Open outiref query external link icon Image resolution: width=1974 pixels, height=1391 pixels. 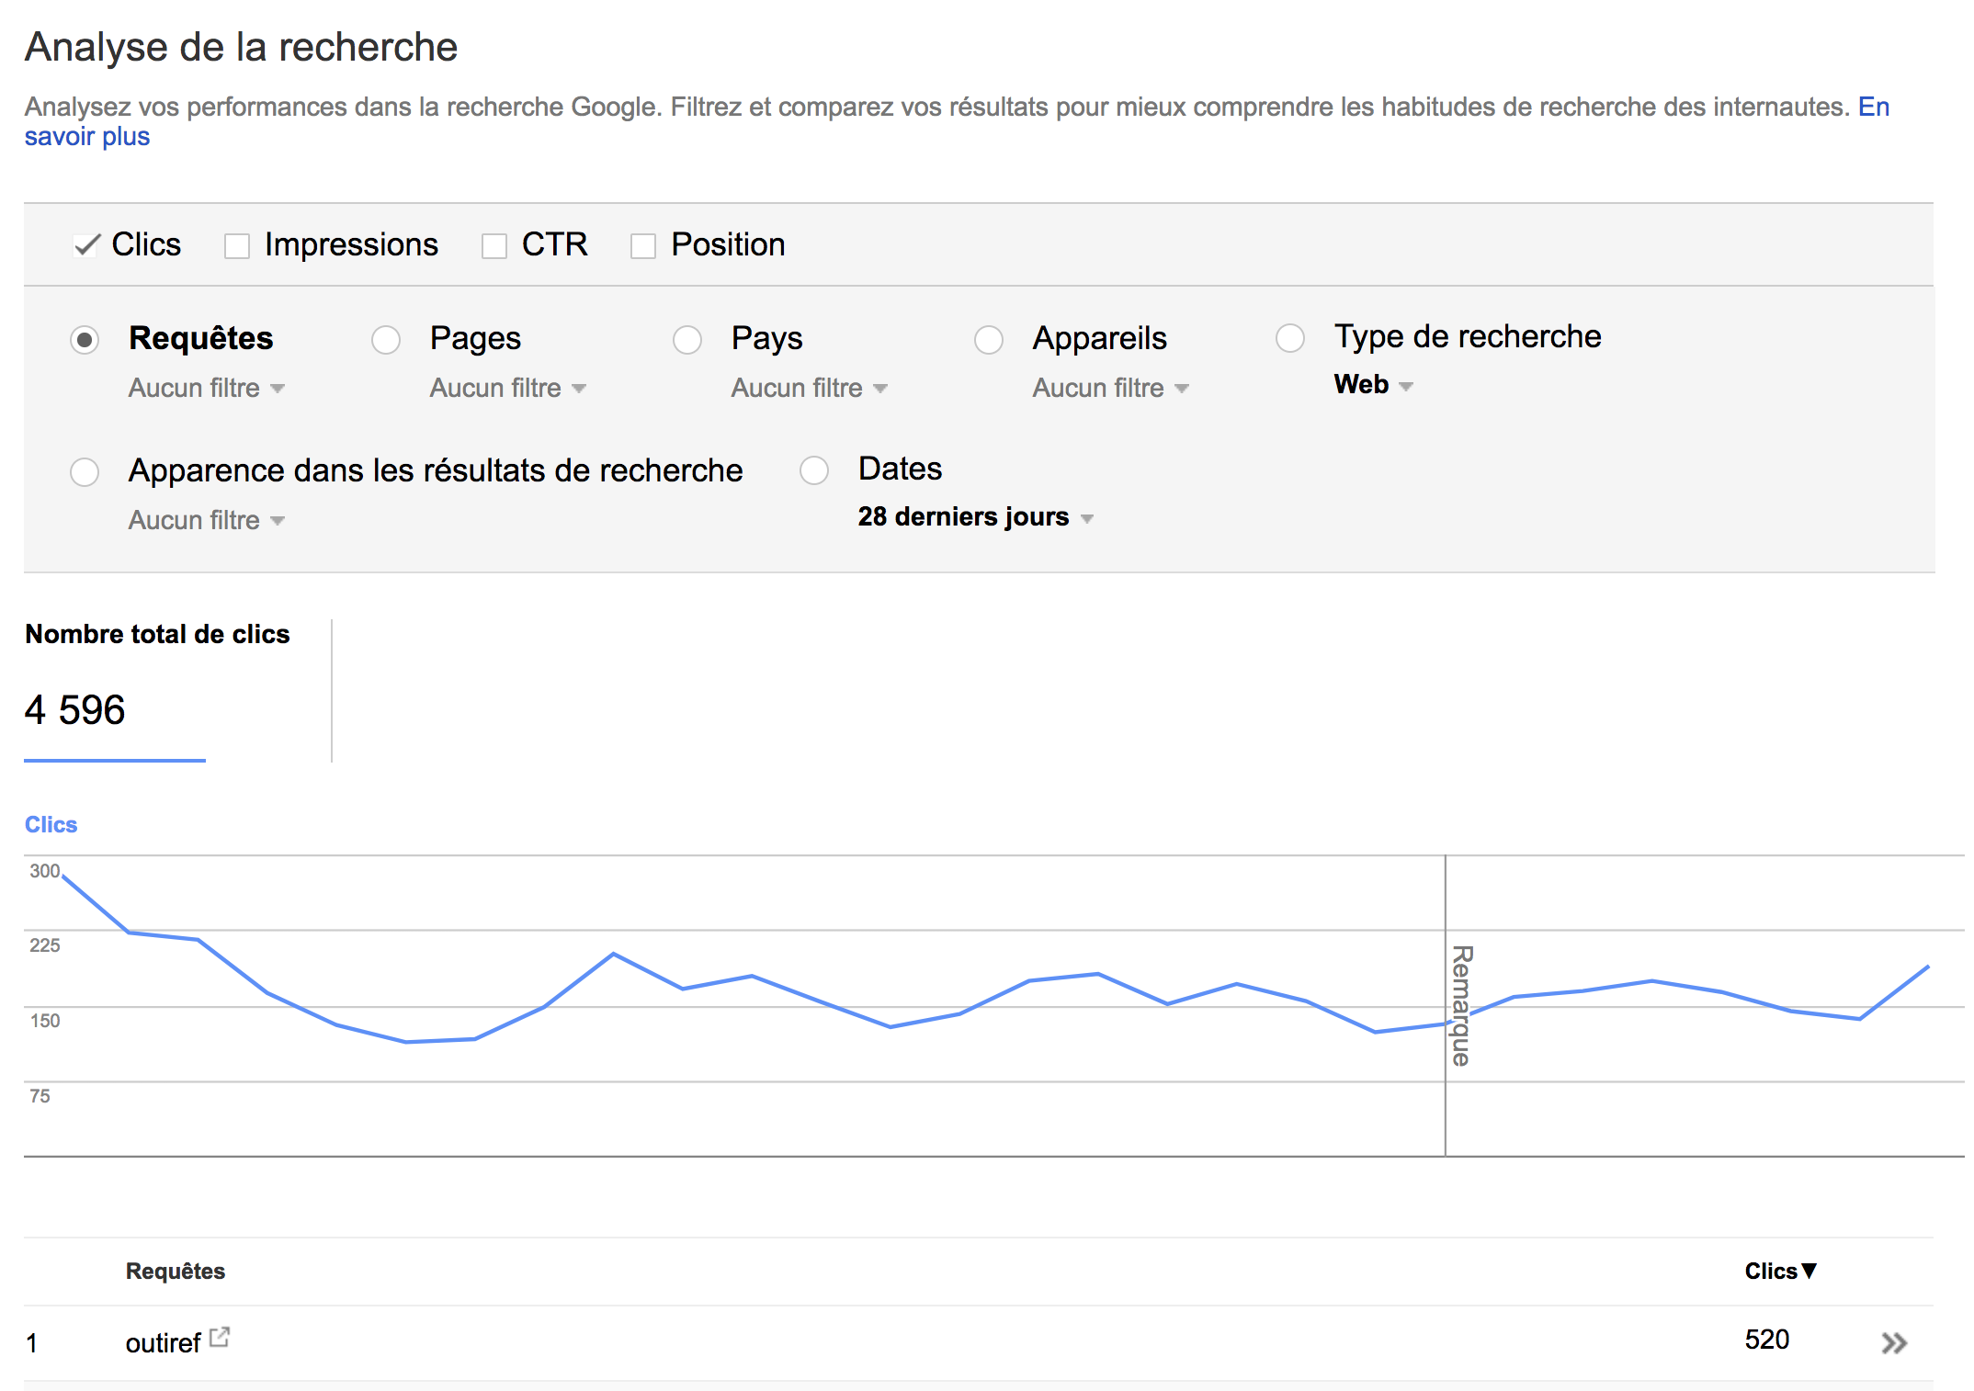click(220, 1337)
